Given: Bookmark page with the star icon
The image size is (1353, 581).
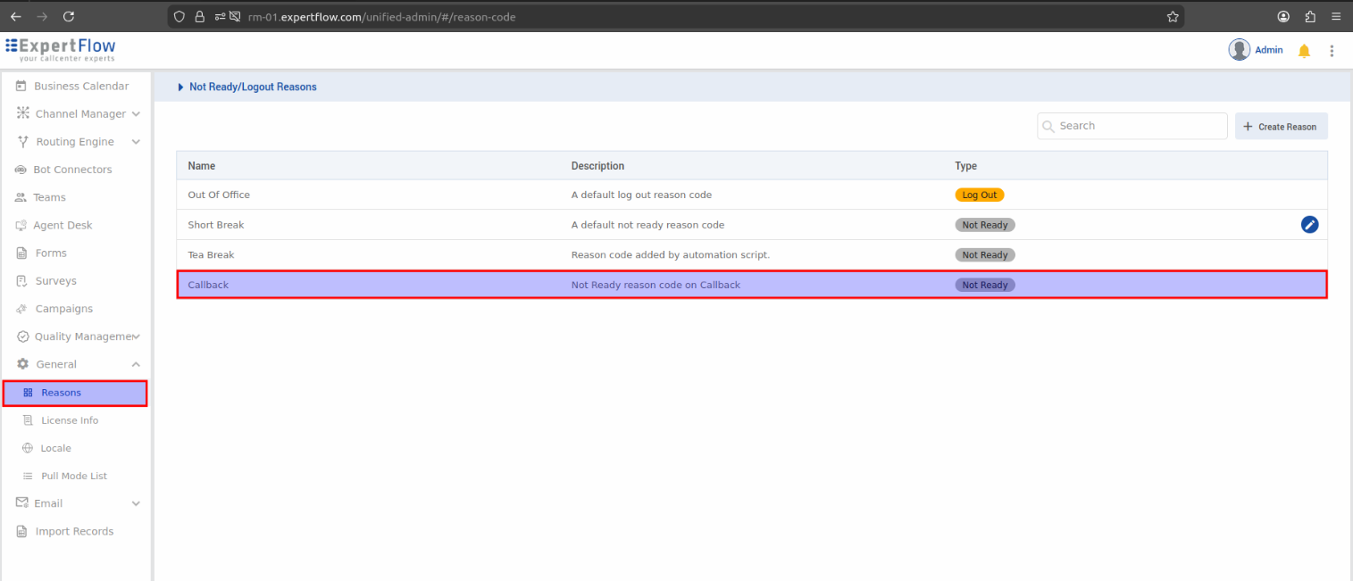Looking at the screenshot, I should click(x=1173, y=16).
